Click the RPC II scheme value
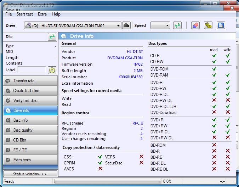Screen dimensions: 239x187 [x=138, y=123]
